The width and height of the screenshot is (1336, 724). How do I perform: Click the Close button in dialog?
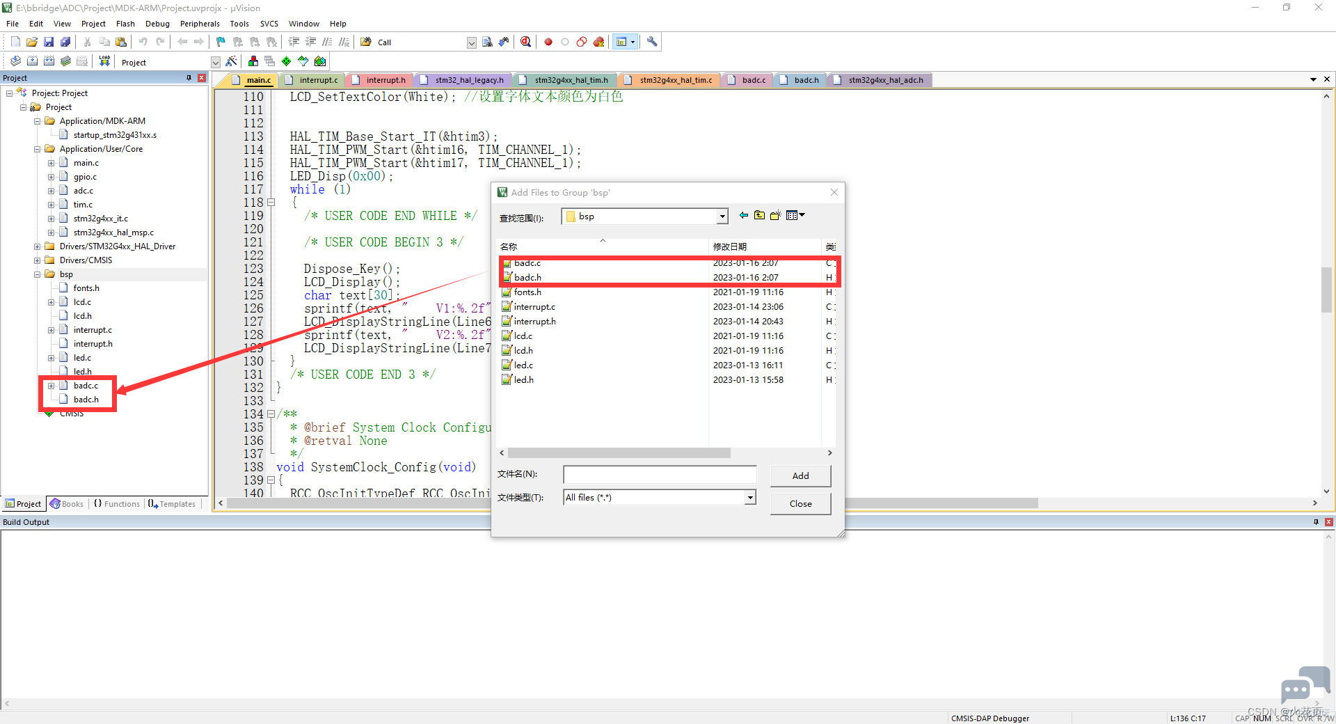pos(800,503)
